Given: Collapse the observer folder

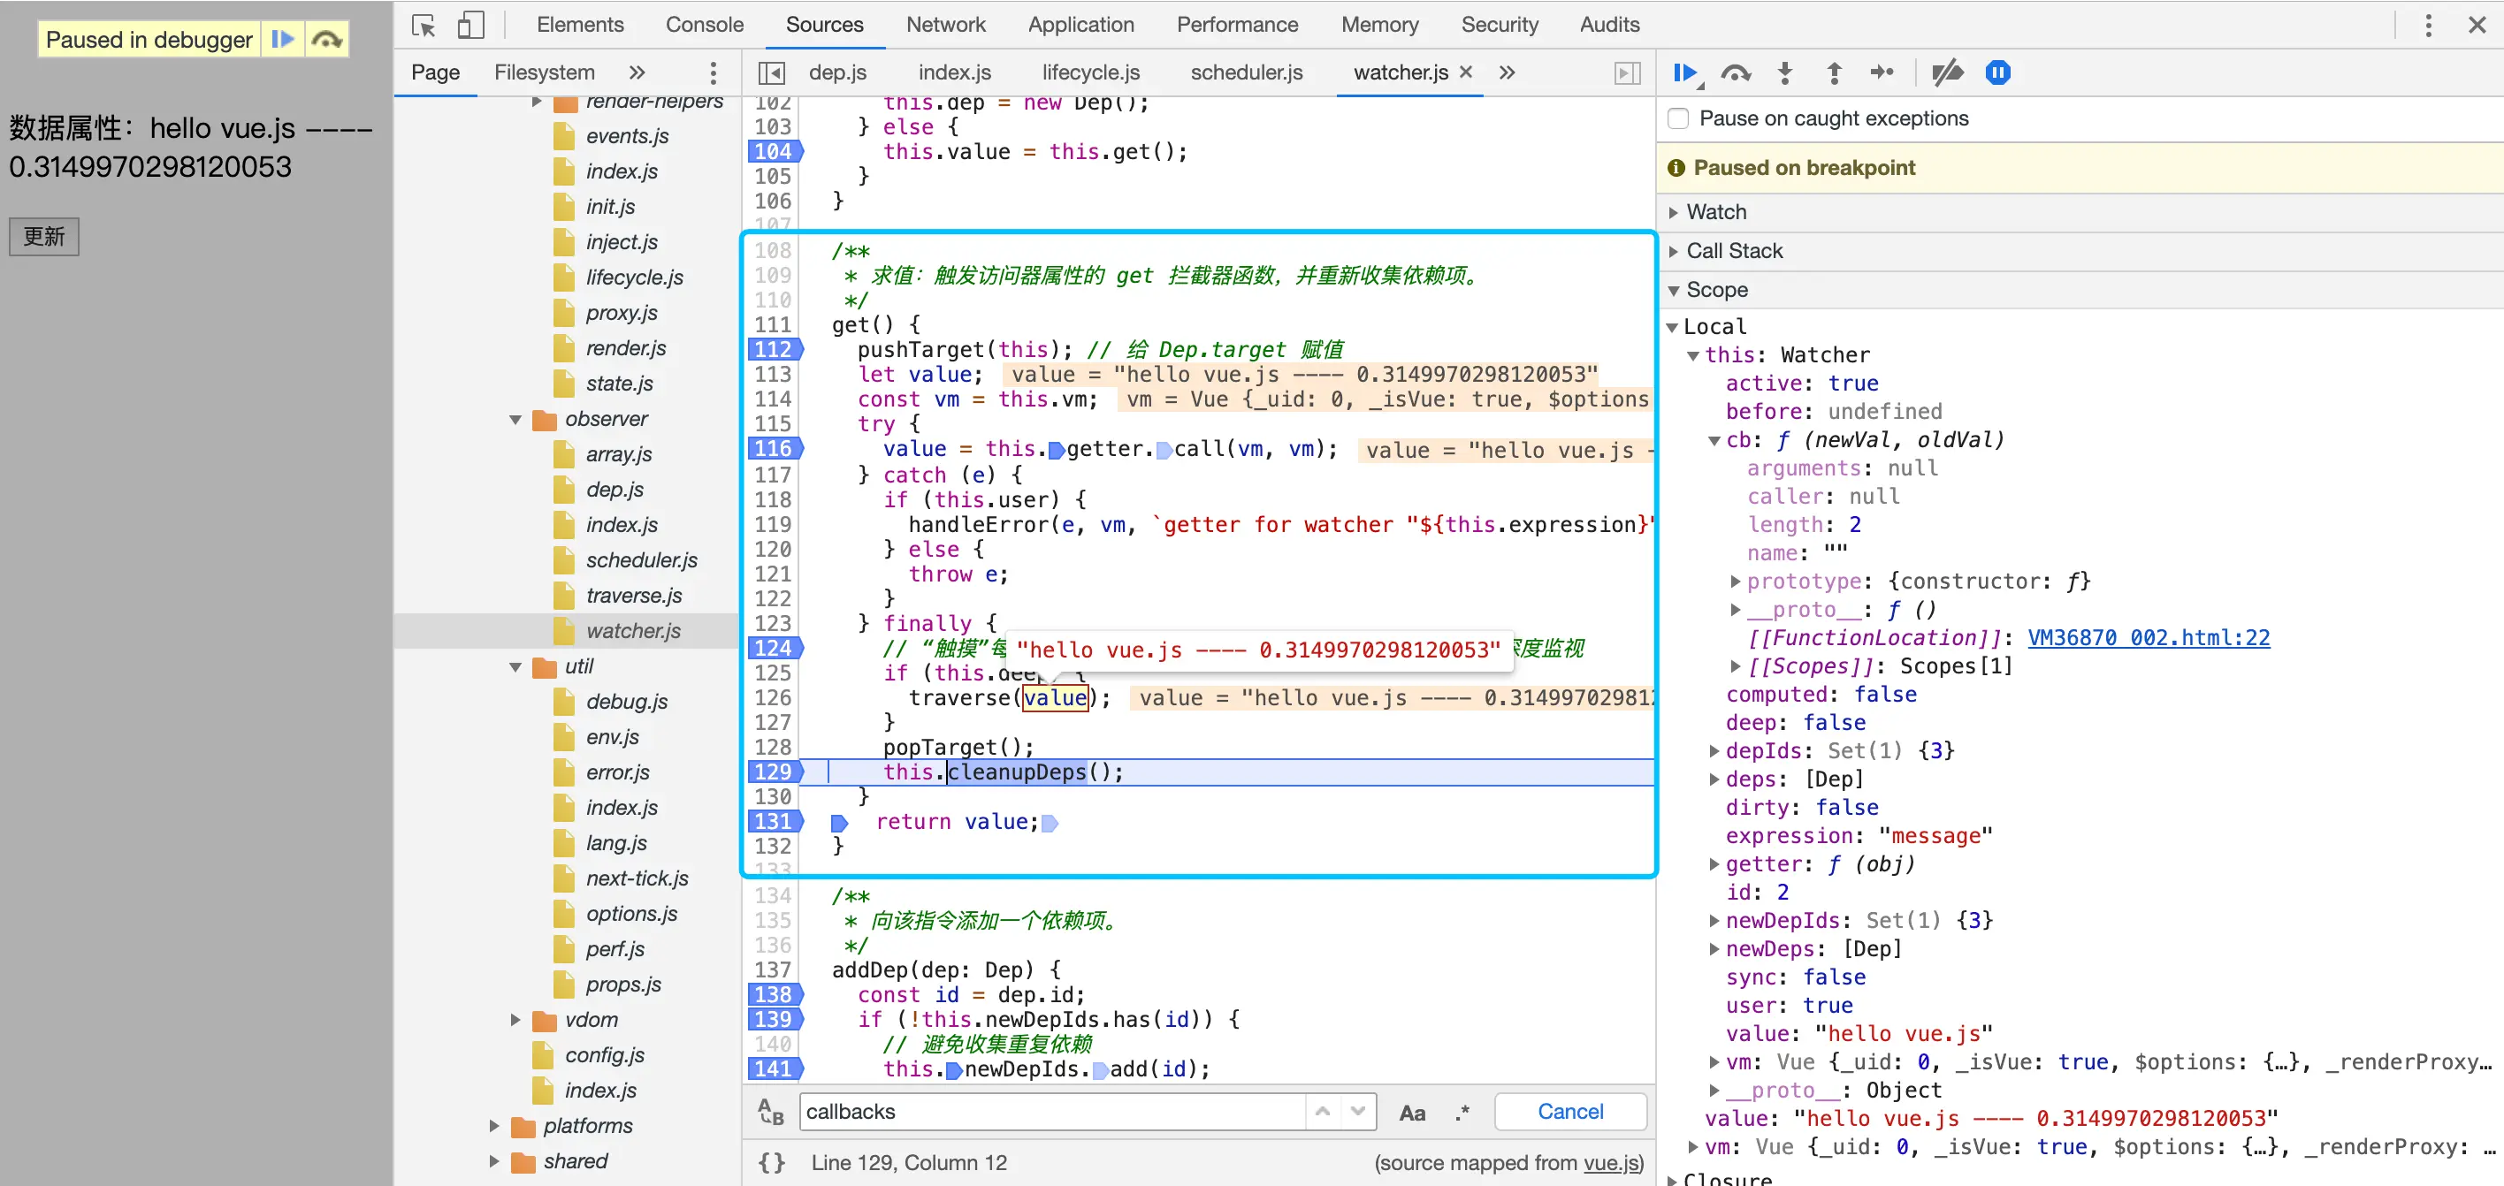Looking at the screenshot, I should click(x=515, y=420).
